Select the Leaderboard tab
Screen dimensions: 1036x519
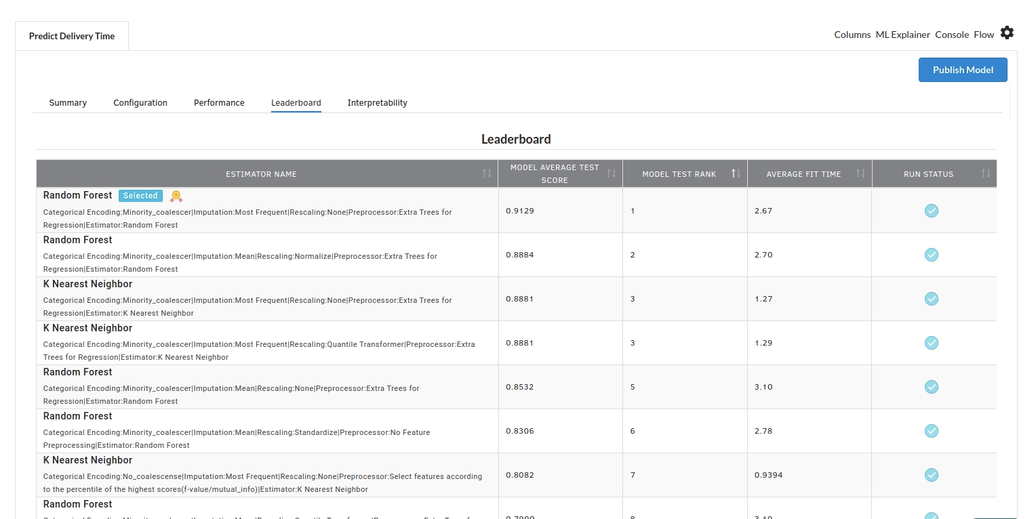pyautogui.click(x=296, y=103)
